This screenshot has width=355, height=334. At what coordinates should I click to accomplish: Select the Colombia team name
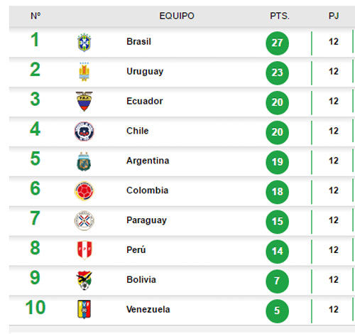[x=147, y=190]
